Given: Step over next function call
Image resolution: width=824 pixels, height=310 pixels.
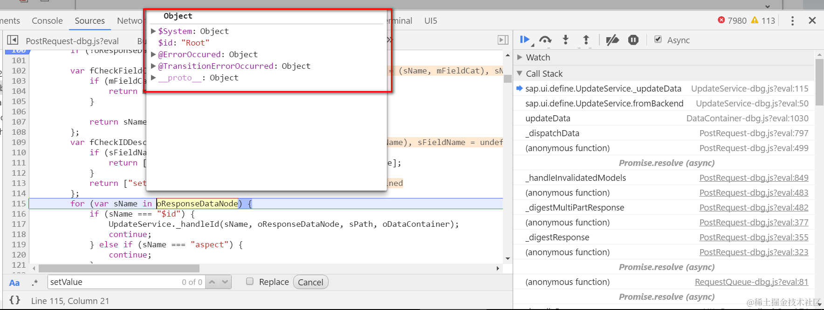Looking at the screenshot, I should point(545,40).
